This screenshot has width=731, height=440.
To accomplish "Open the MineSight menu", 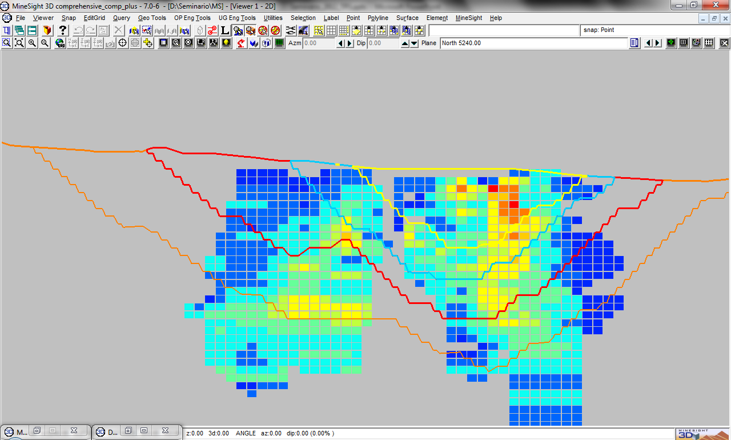I will (x=469, y=18).
